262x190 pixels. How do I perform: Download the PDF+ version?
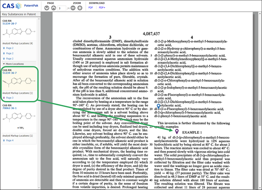[102, 8]
